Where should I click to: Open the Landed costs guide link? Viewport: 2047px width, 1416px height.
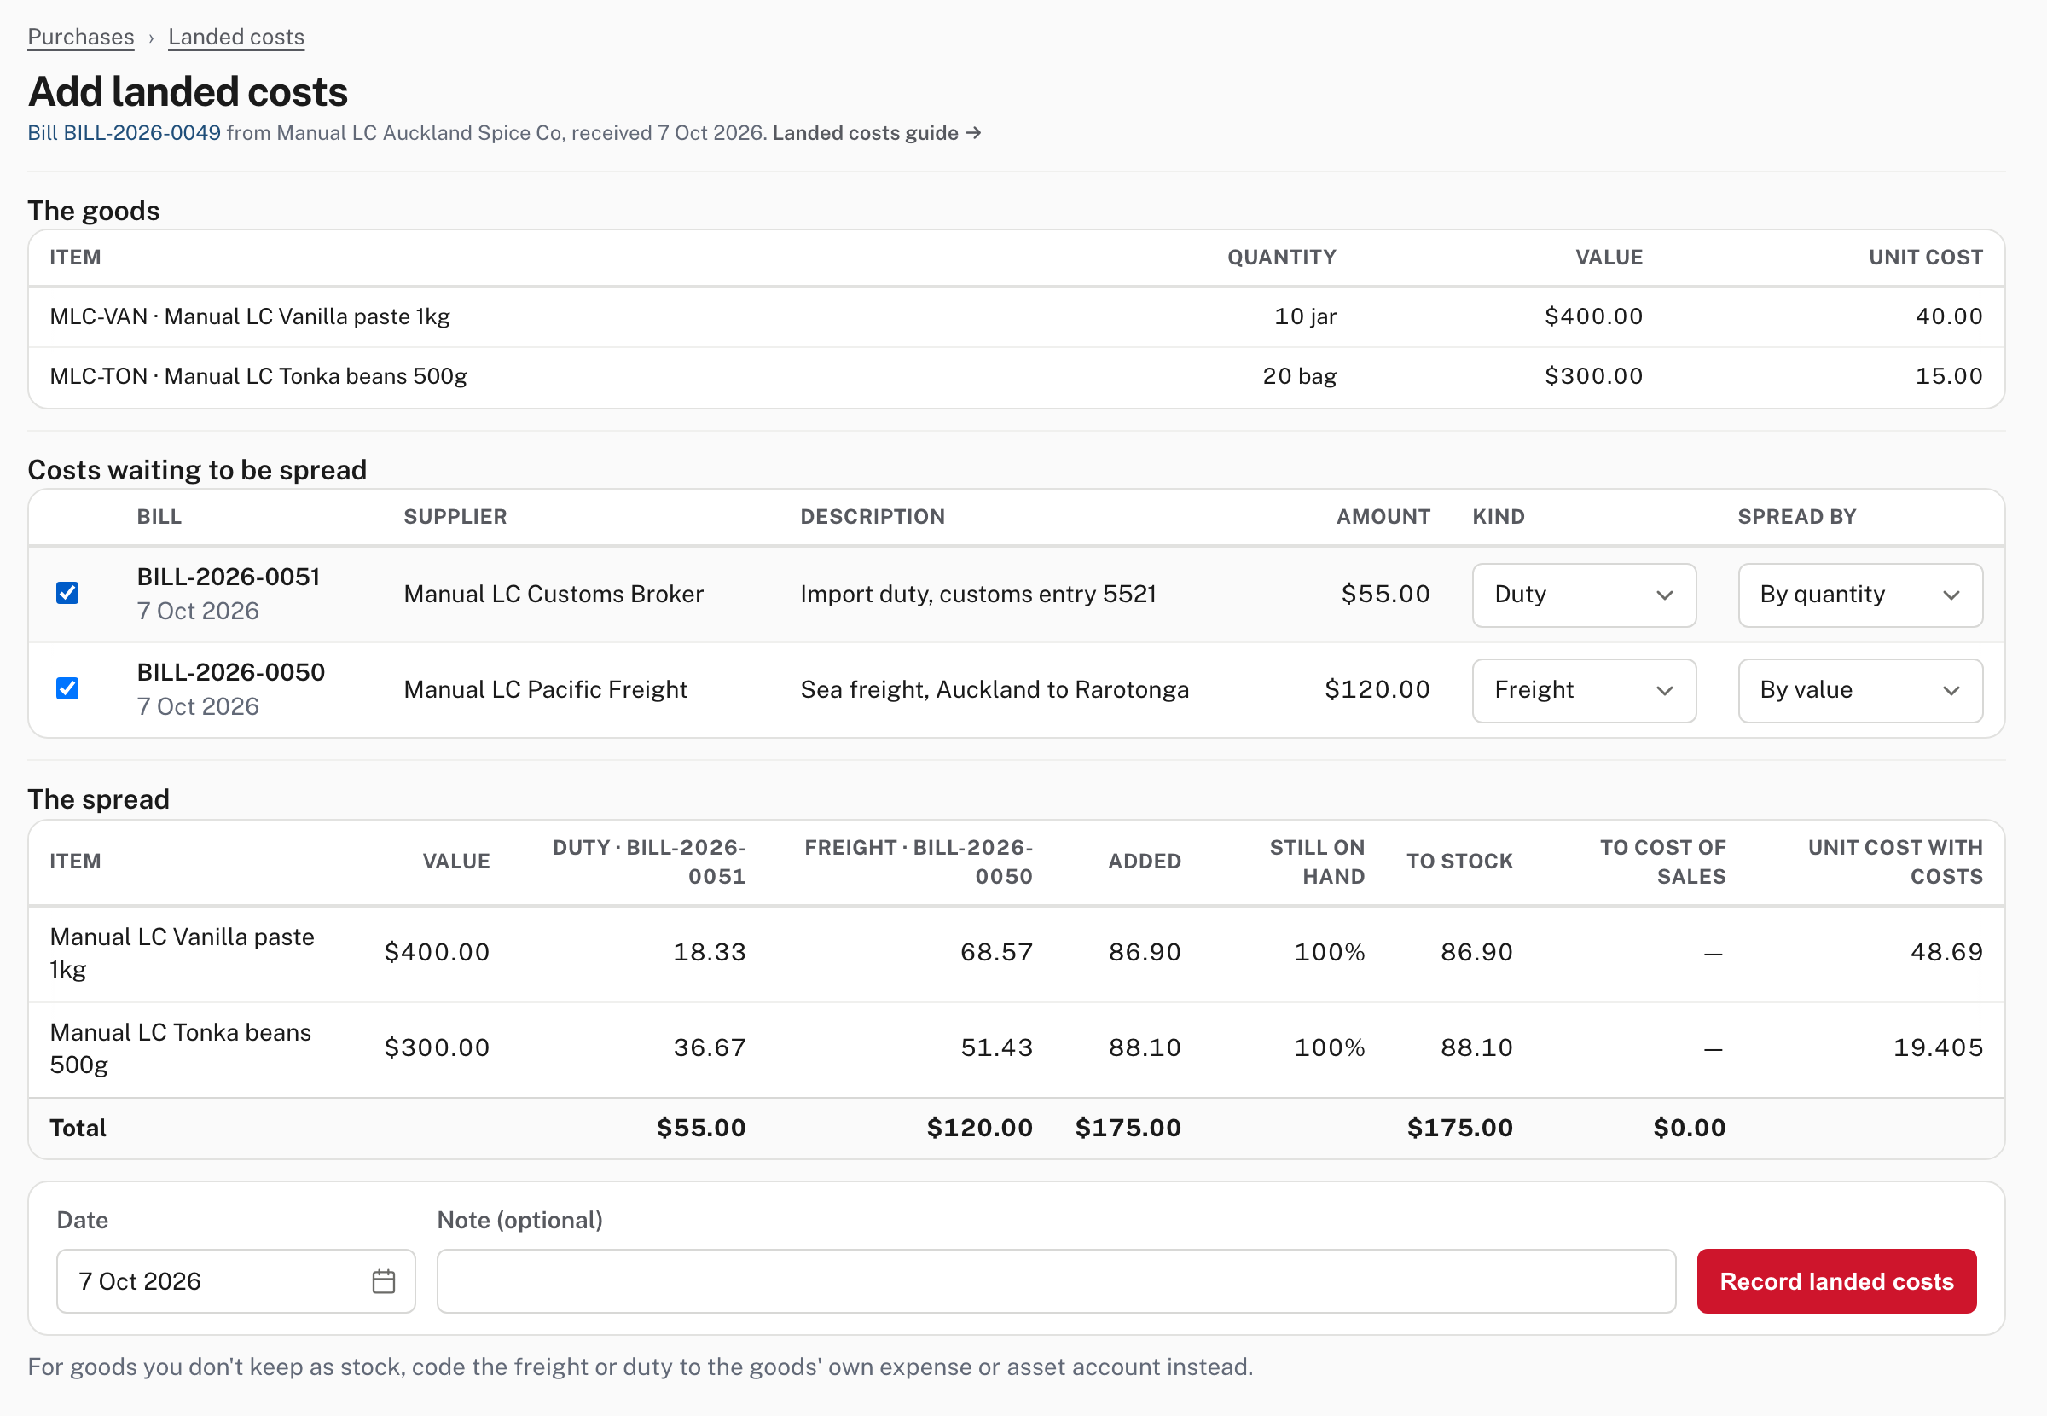pyautogui.click(x=876, y=132)
